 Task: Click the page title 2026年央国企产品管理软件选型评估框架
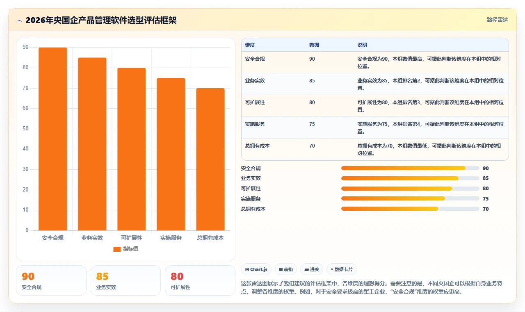coord(101,20)
